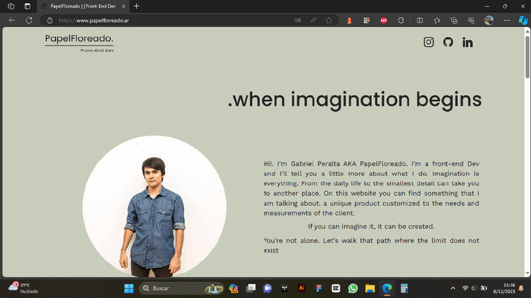Open the Favorites list

click(437, 20)
